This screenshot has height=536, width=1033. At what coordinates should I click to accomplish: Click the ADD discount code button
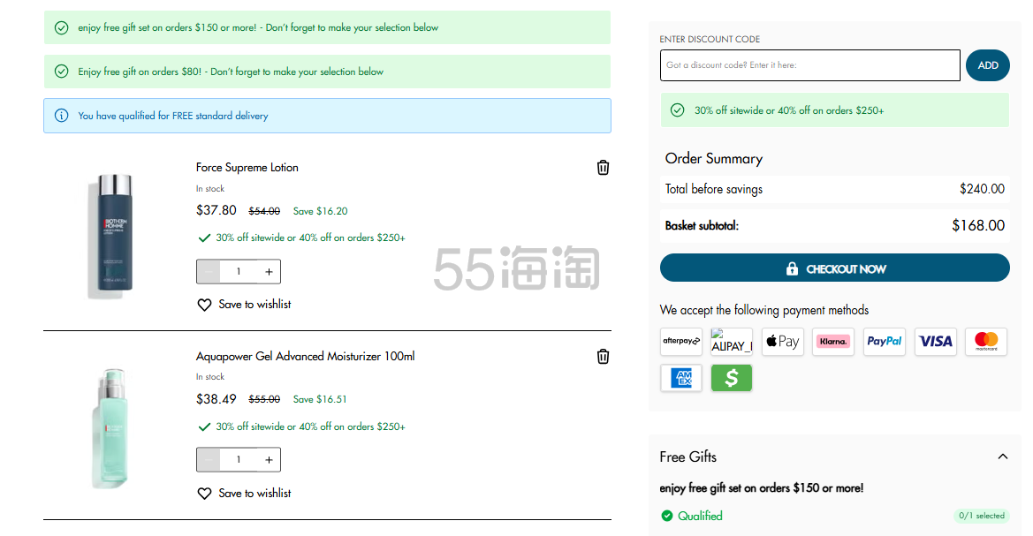[x=987, y=65]
